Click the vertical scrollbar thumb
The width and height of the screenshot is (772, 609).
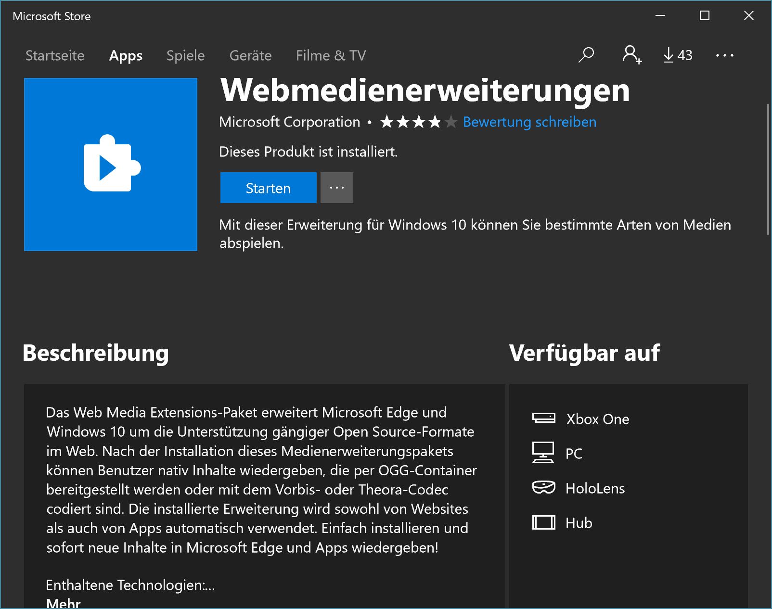pyautogui.click(x=768, y=169)
